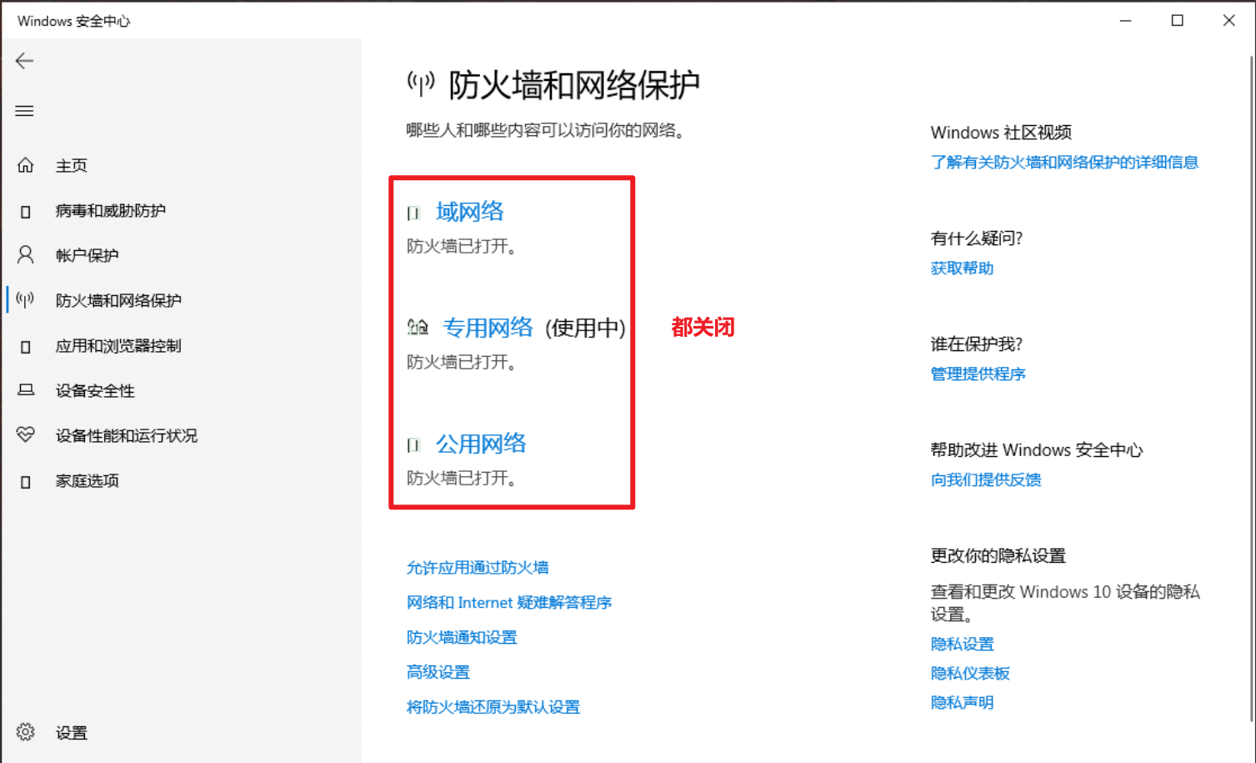Click the laptop icon beside 设备安全性
The width and height of the screenshot is (1256, 763).
pos(26,390)
